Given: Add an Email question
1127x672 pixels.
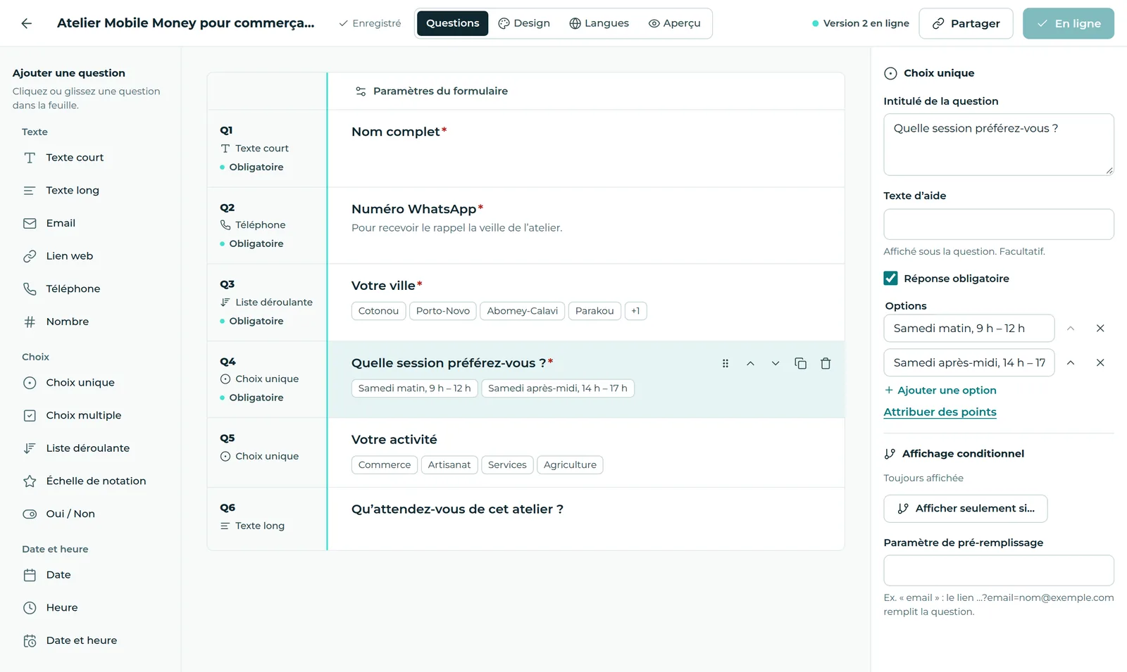Looking at the screenshot, I should click(90, 223).
